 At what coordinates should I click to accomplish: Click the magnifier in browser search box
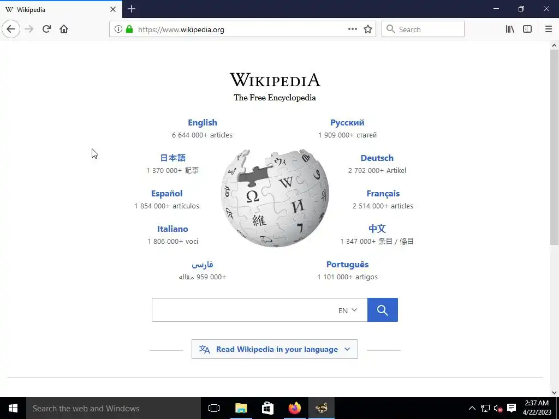(391, 29)
